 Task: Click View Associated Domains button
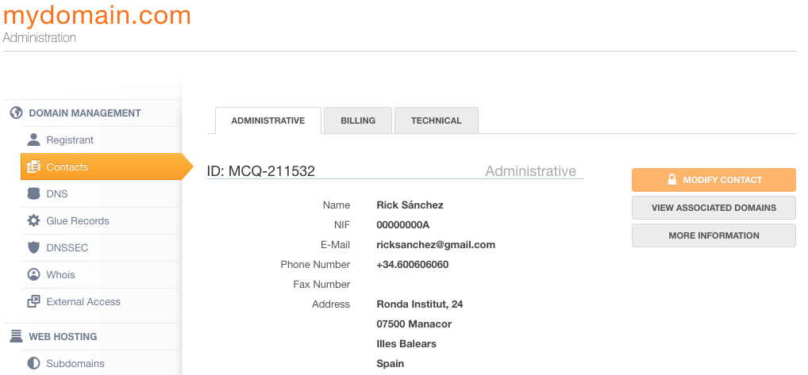coord(714,208)
